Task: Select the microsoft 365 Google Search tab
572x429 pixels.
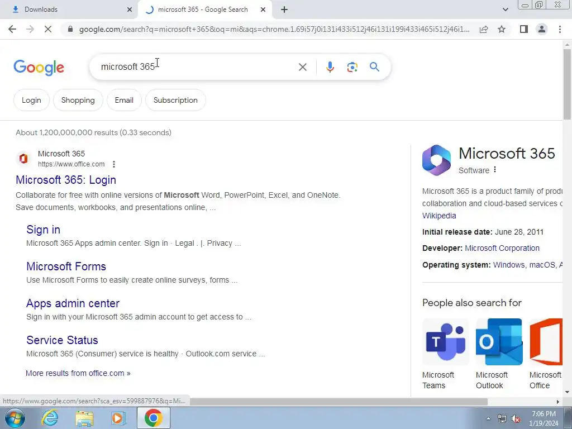Action: (204, 9)
